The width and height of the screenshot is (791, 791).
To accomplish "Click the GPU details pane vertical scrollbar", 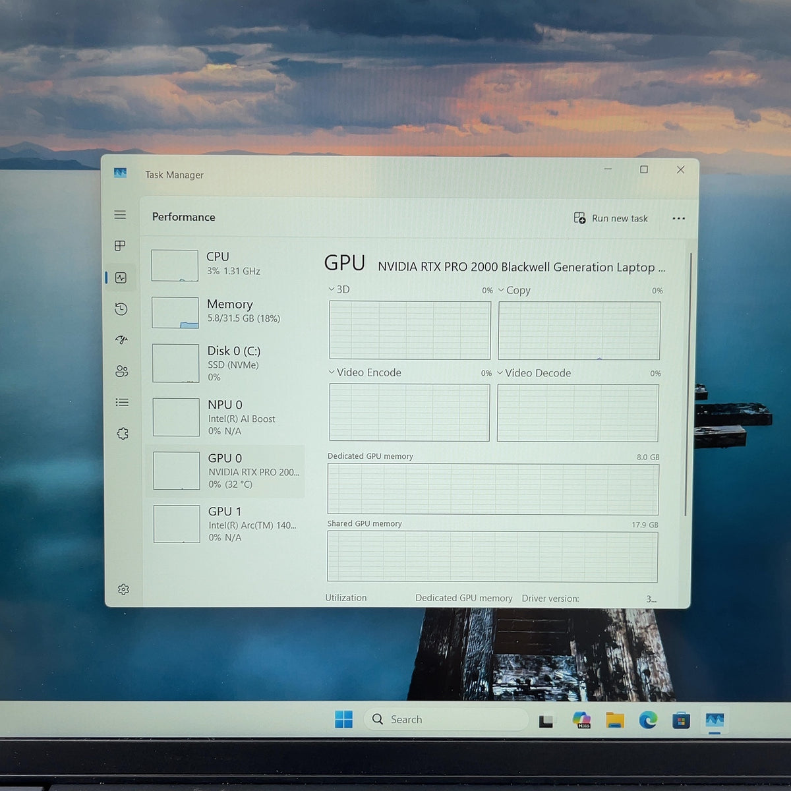I will click(x=688, y=385).
